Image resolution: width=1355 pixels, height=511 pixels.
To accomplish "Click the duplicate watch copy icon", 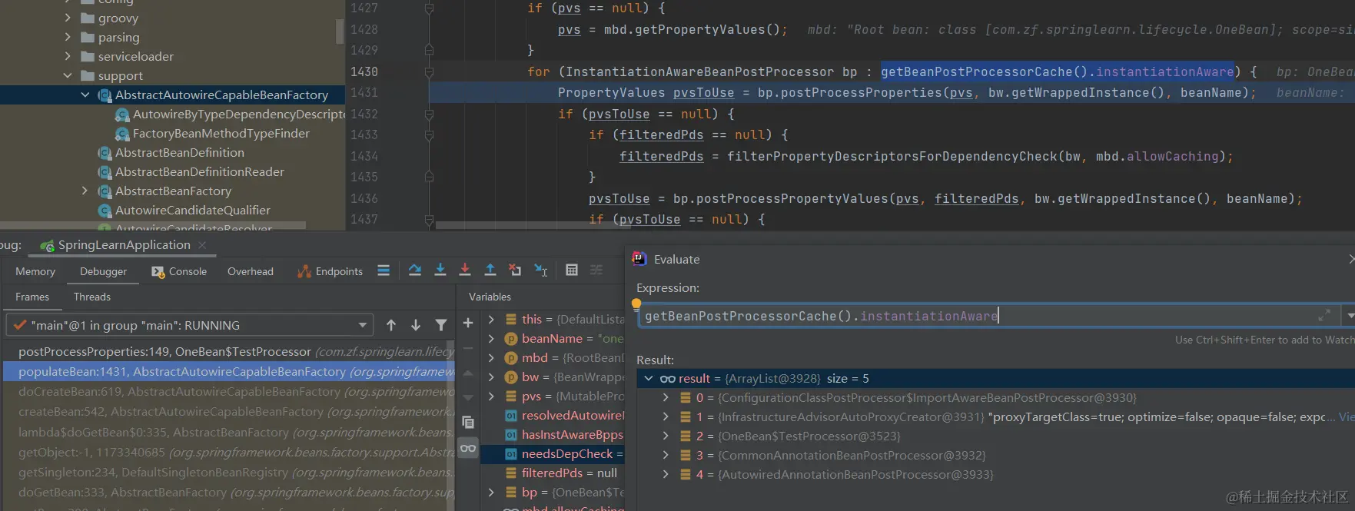I will pos(468,423).
